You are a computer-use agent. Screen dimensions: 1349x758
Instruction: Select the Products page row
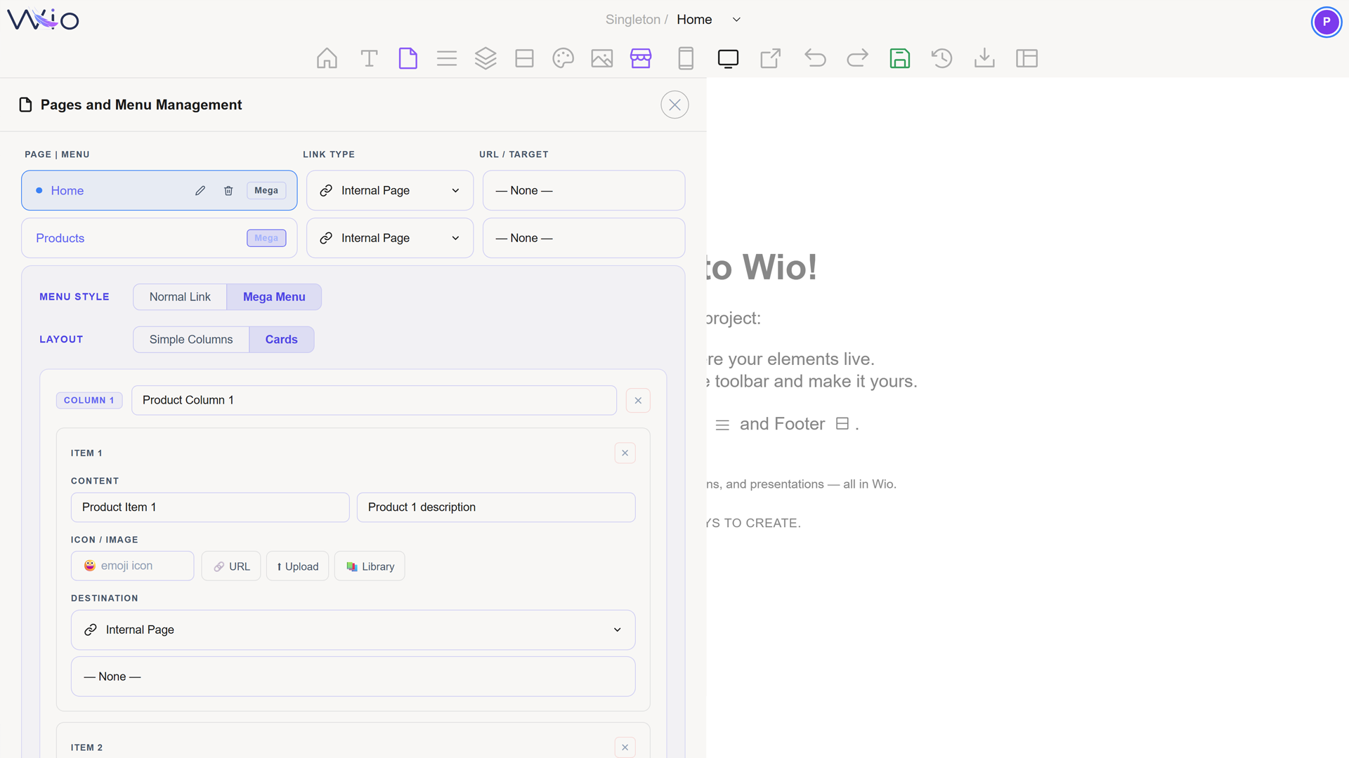pyautogui.click(x=159, y=238)
